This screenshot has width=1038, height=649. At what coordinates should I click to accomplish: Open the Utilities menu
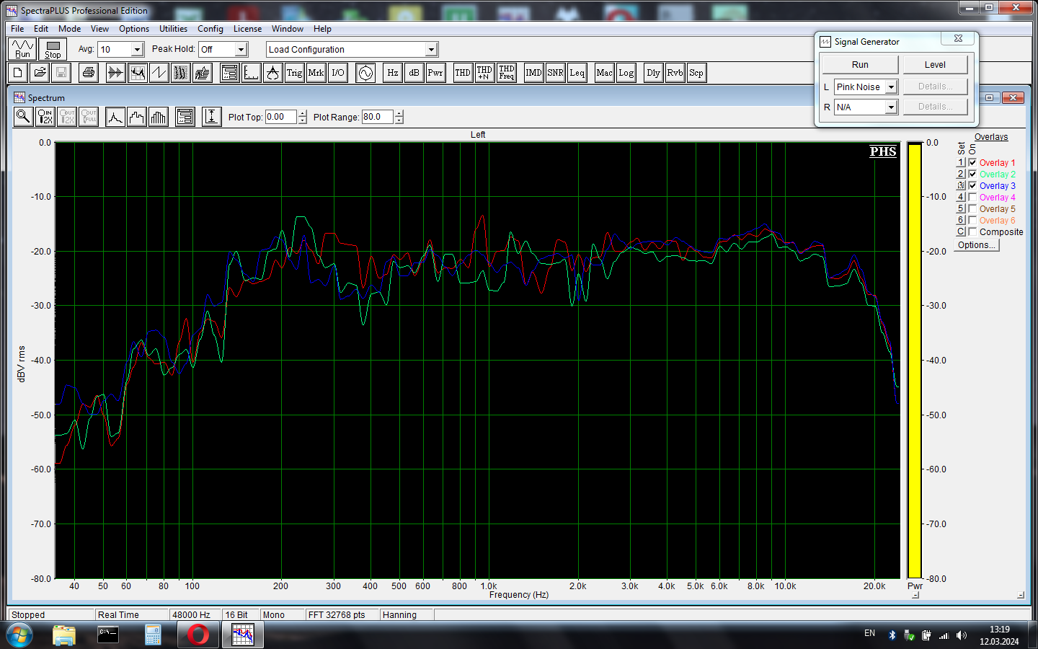[x=173, y=29]
